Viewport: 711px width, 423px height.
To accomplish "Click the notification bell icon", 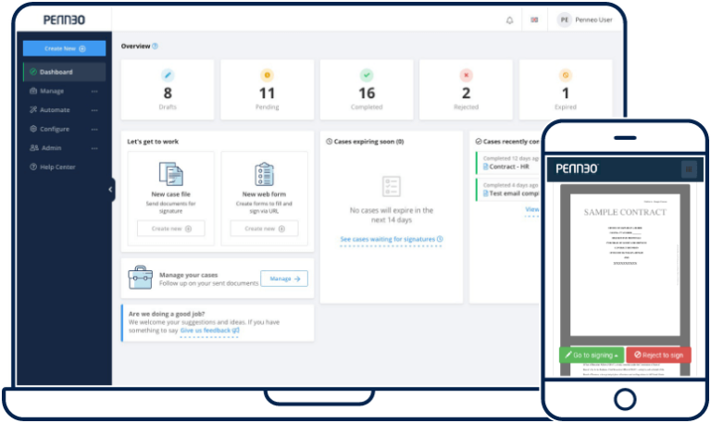I will 509,19.
